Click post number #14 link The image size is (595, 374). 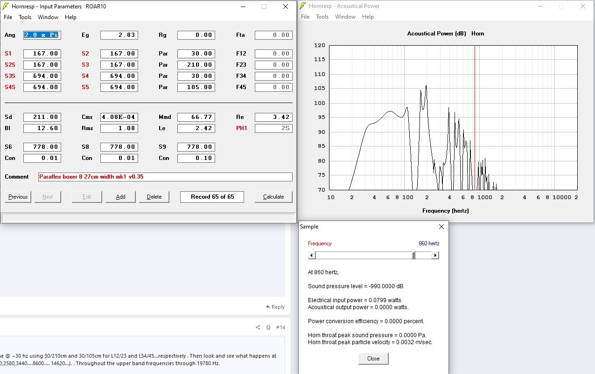click(280, 327)
